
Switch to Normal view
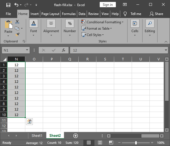(89, 143)
